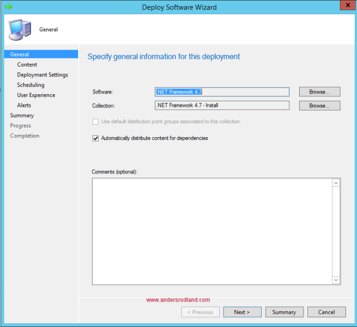Screen dimensions: 357x327
Task: Click the disabled Previous button
Action: tap(201, 312)
